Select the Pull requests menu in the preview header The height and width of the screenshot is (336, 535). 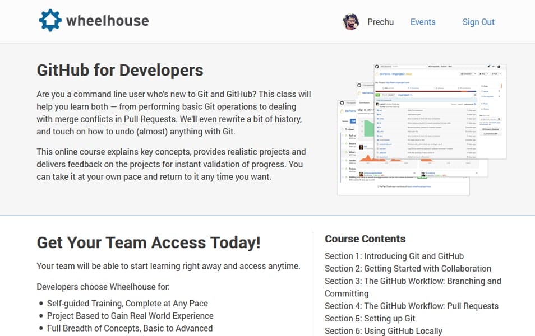coord(433,66)
